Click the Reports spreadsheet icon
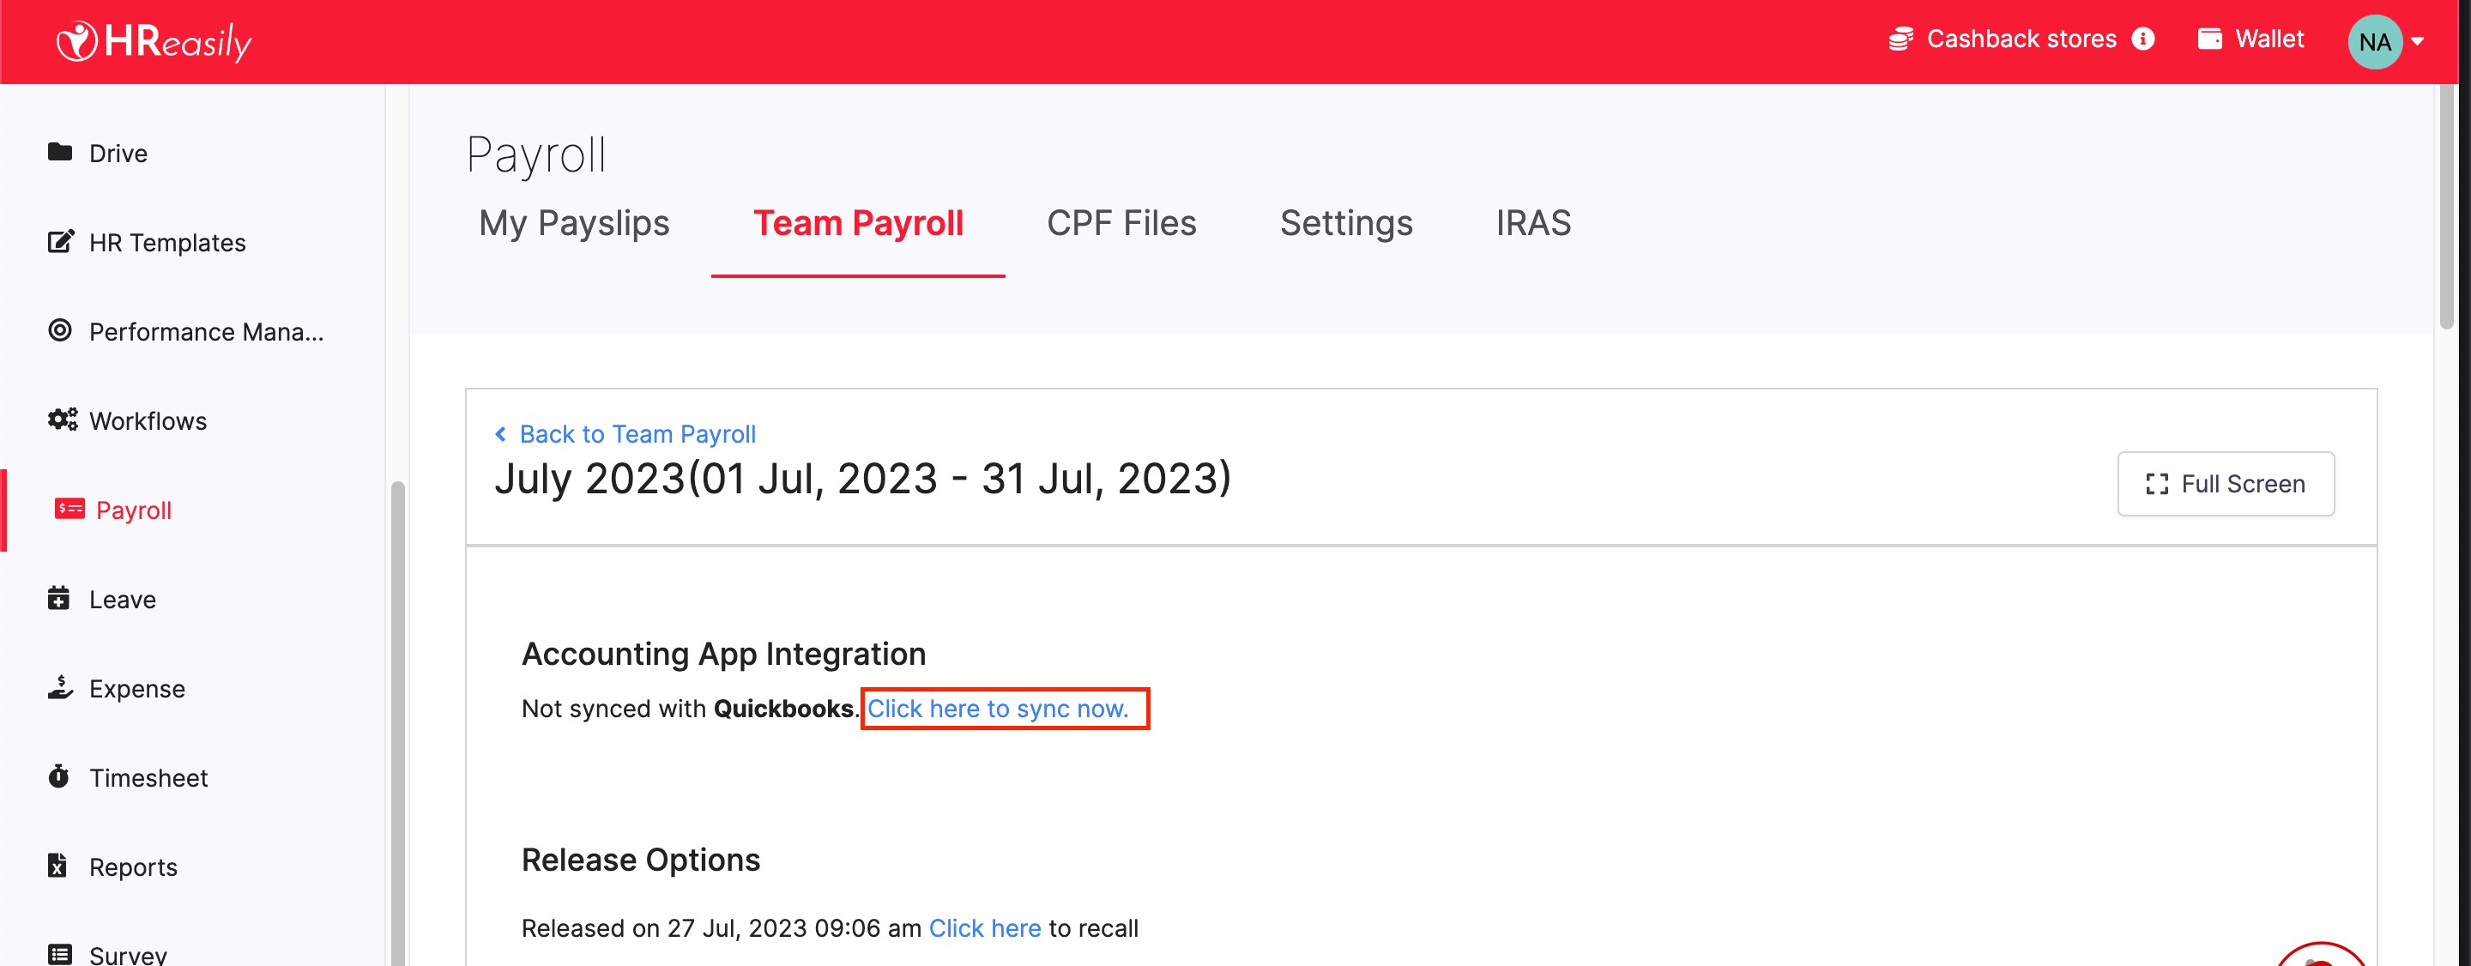Image resolution: width=2471 pixels, height=966 pixels. click(x=57, y=866)
